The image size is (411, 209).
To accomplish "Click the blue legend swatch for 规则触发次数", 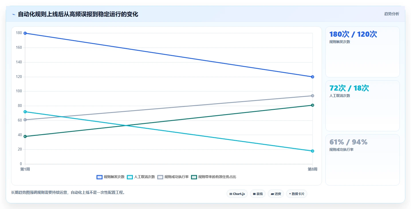I will (x=99, y=177).
